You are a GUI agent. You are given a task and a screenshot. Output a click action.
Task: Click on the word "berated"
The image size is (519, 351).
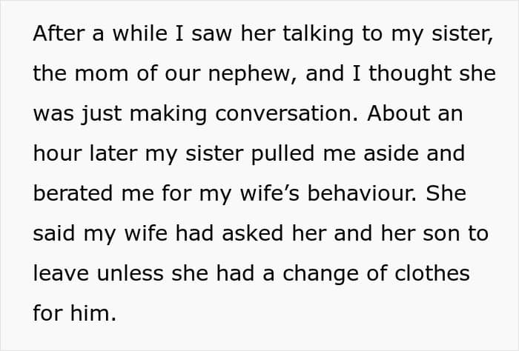(73, 193)
